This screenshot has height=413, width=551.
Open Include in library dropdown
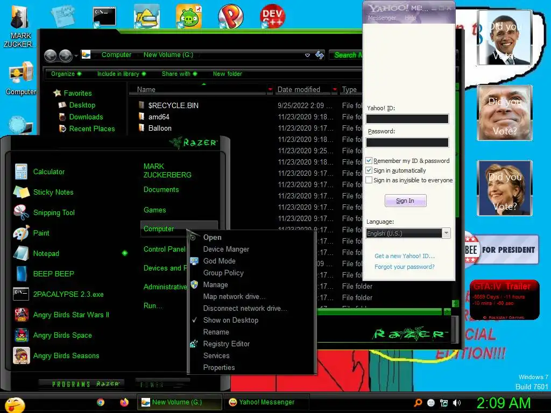pos(121,74)
